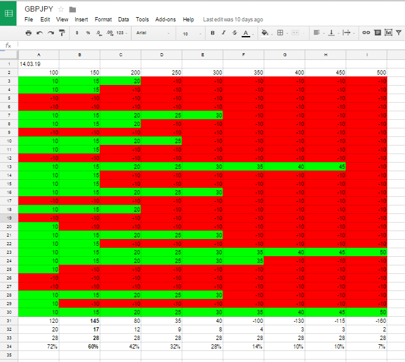Click the Insert comment icon

[x=377, y=32]
